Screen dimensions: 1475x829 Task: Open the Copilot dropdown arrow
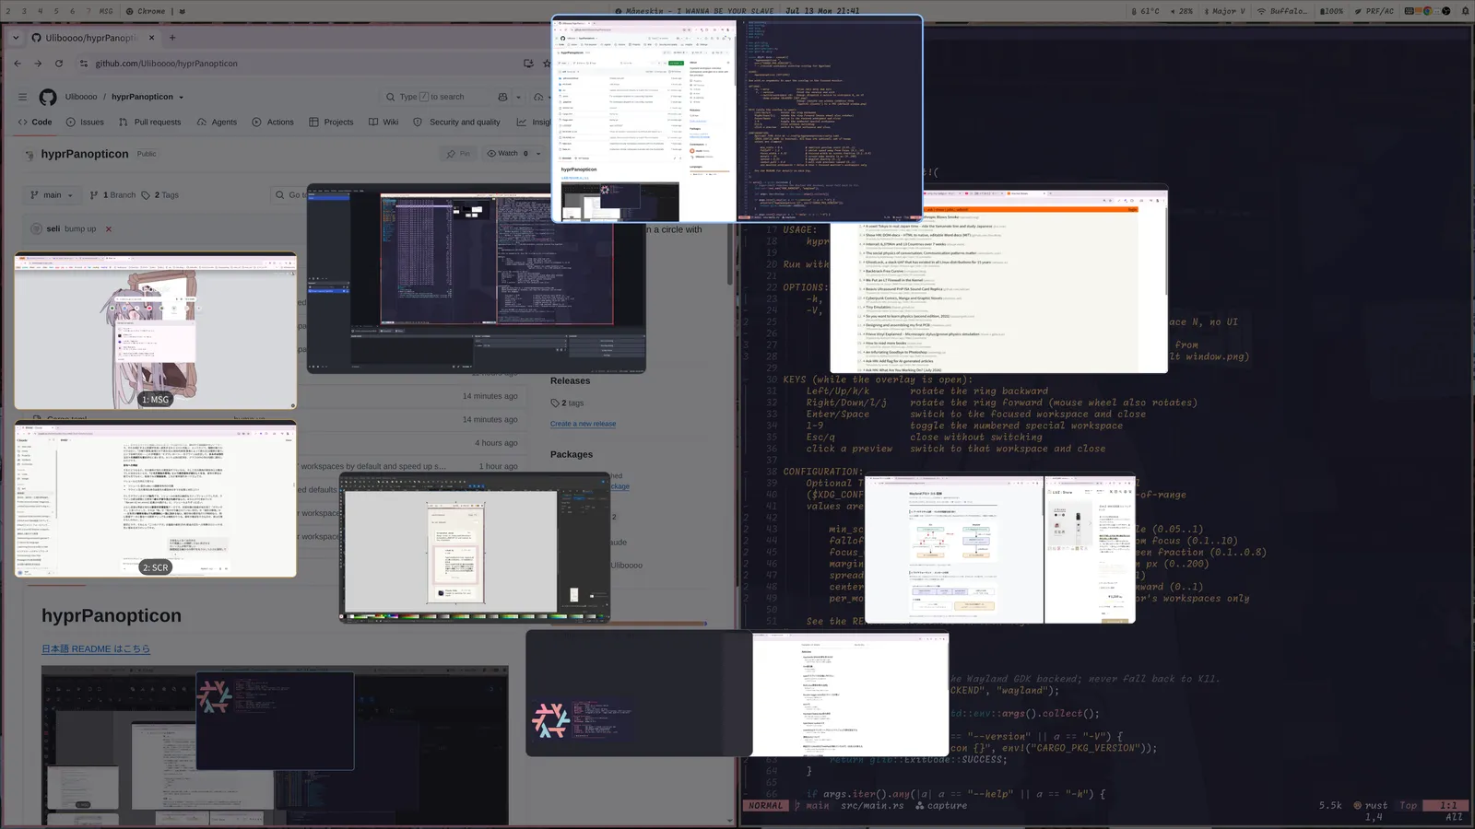pos(518,97)
